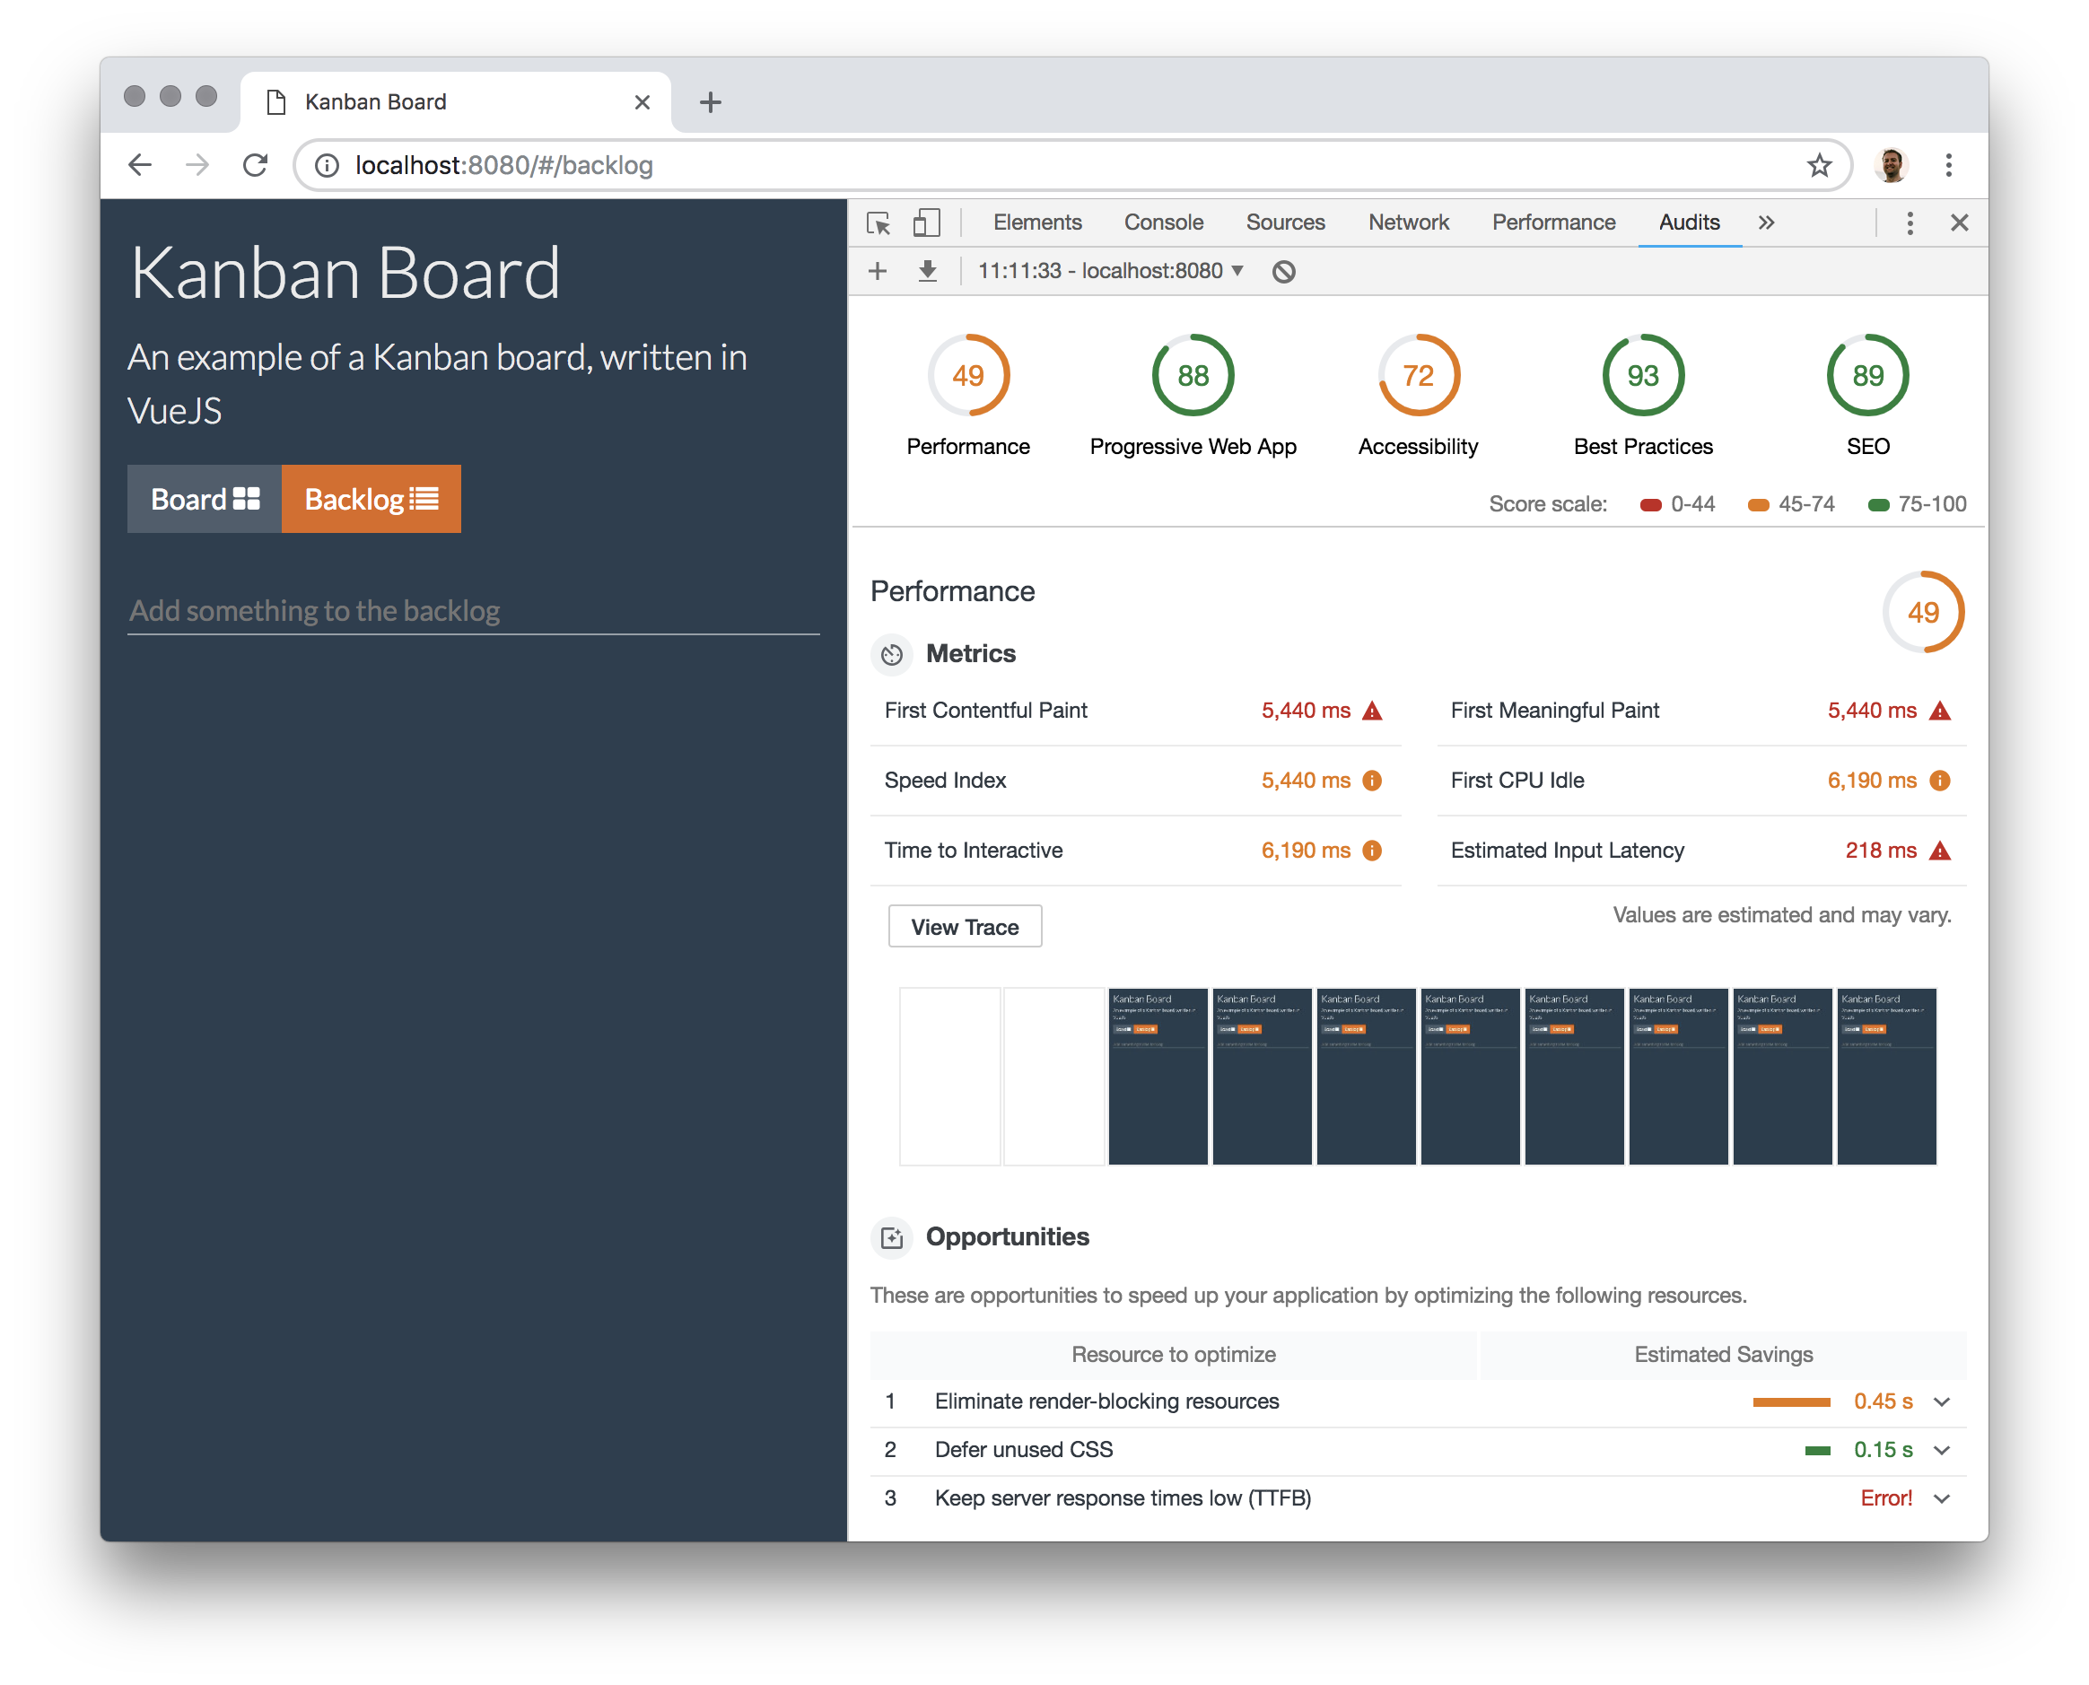2089x1685 pixels.
Task: Toggle the device toolbar icon
Action: tap(926, 223)
